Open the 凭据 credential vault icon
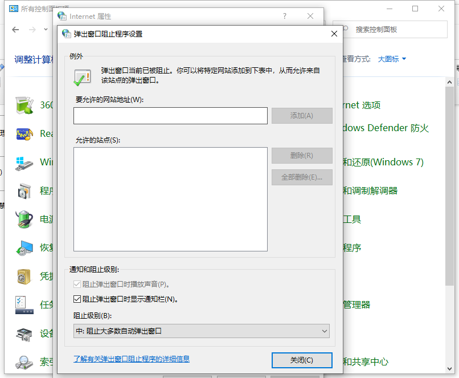The image size is (459, 378). click(x=24, y=277)
